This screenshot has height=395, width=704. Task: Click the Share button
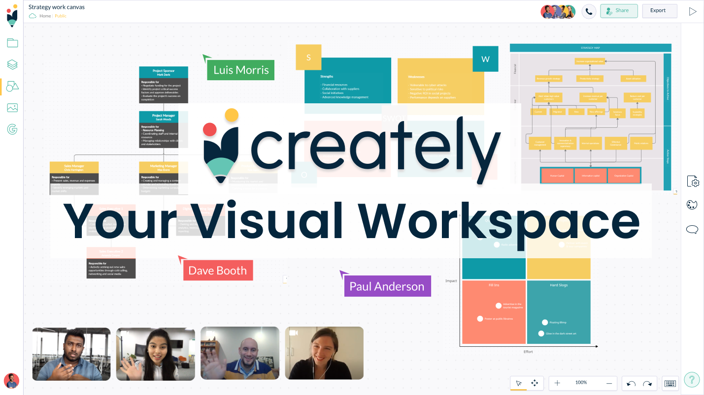click(619, 11)
